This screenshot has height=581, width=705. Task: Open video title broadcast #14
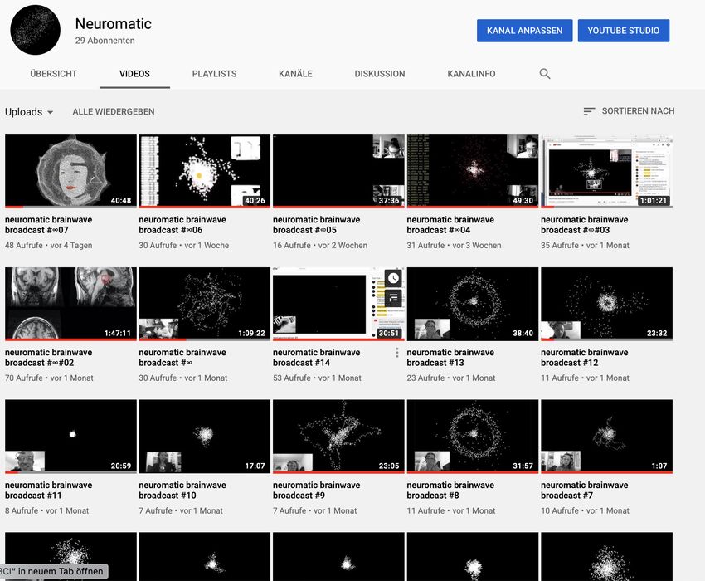point(317,358)
